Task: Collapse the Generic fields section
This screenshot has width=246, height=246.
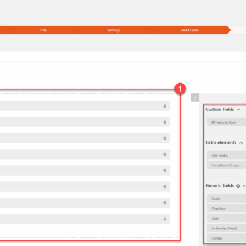Action: click(244, 186)
